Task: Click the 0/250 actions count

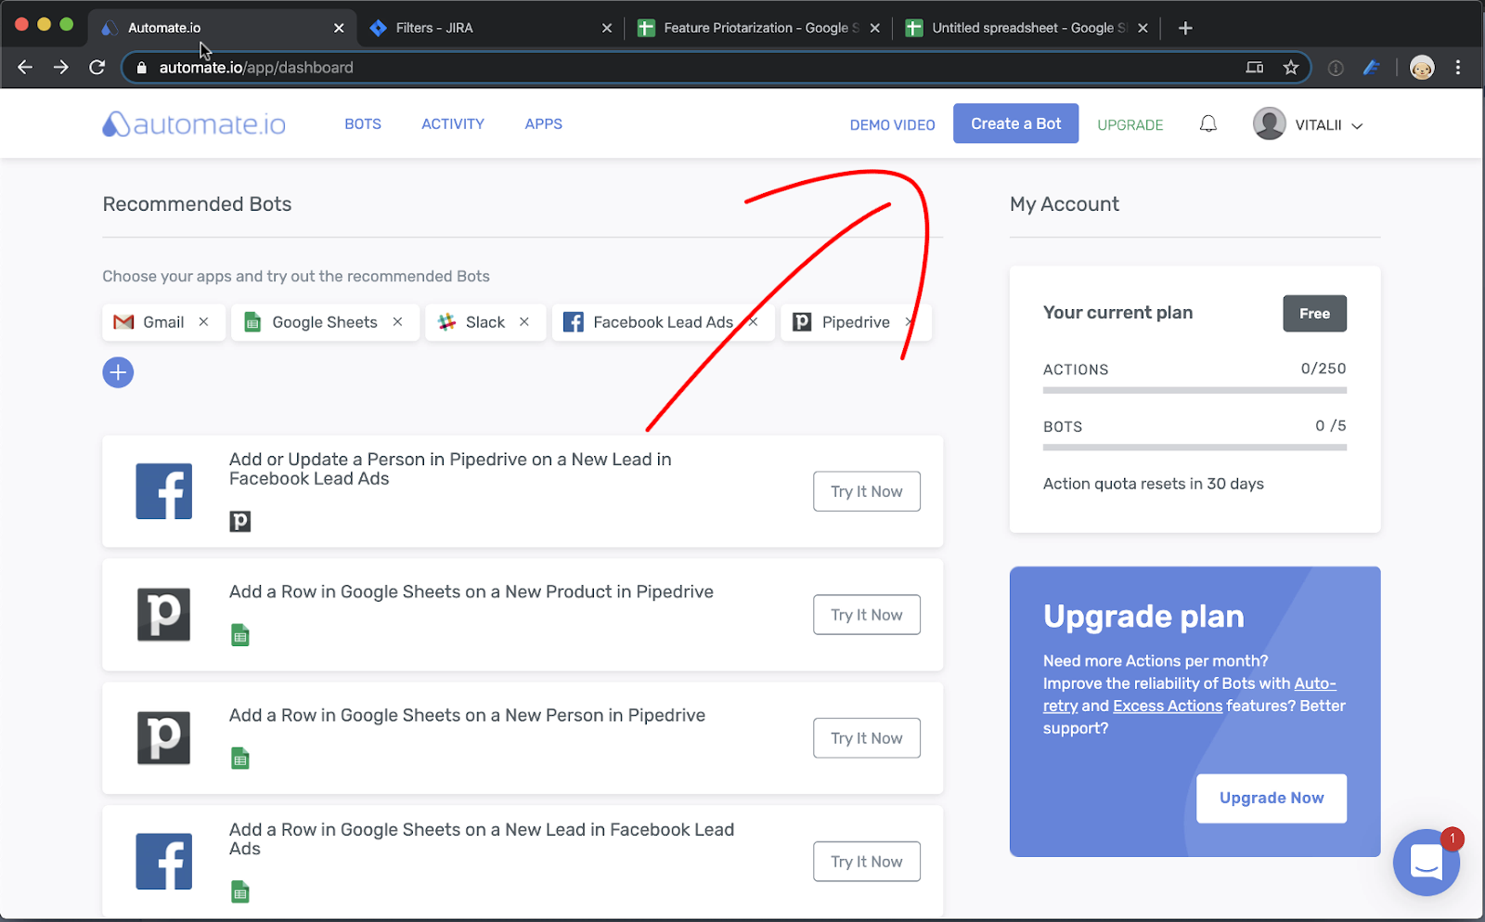Action: click(x=1324, y=369)
